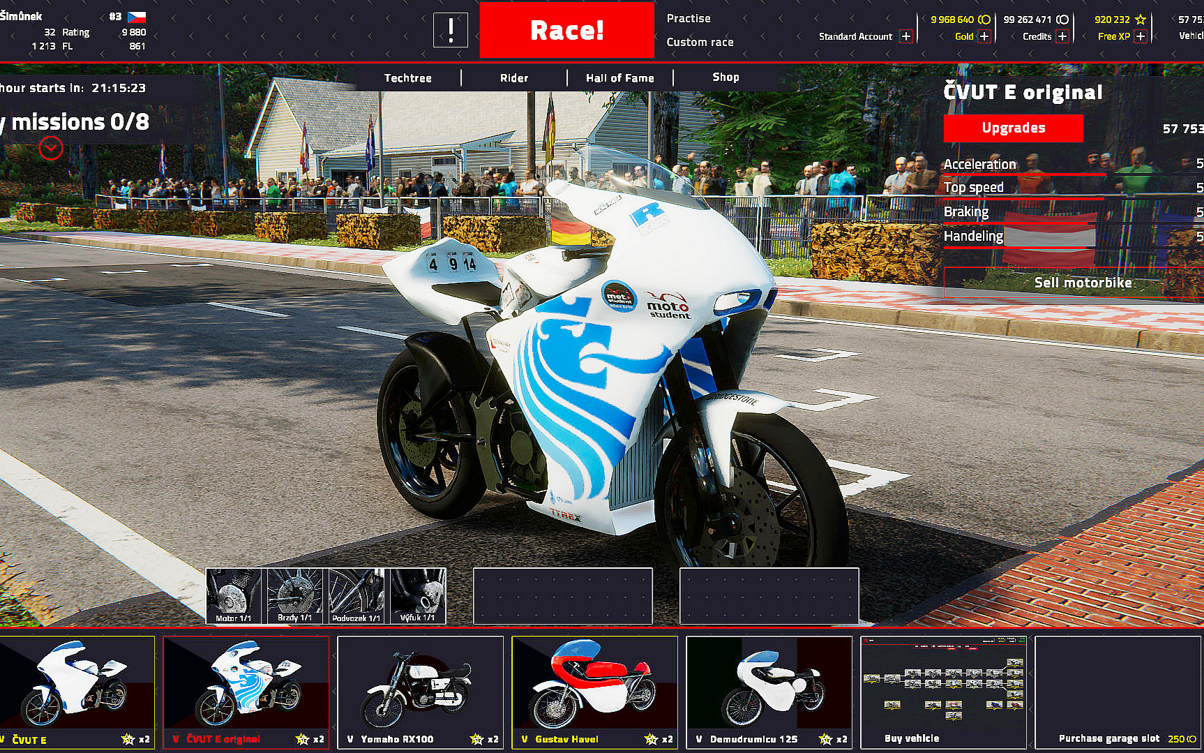Choose the Custom race mode
Screen dimensions: 1204x753
click(x=700, y=42)
